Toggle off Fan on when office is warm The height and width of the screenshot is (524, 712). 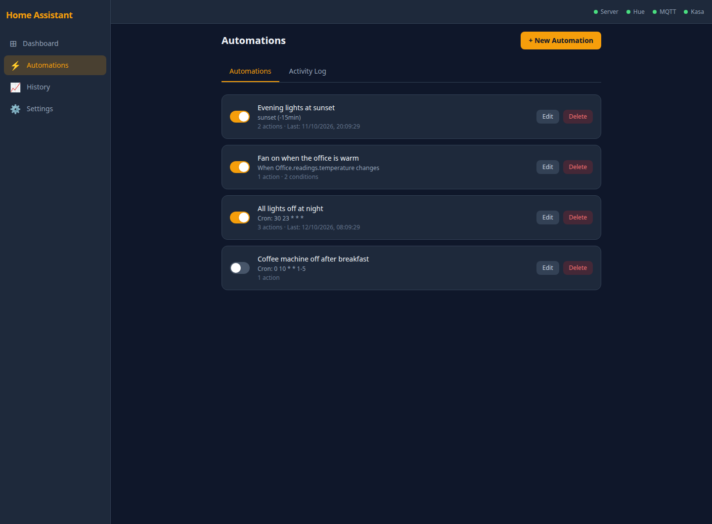(240, 167)
